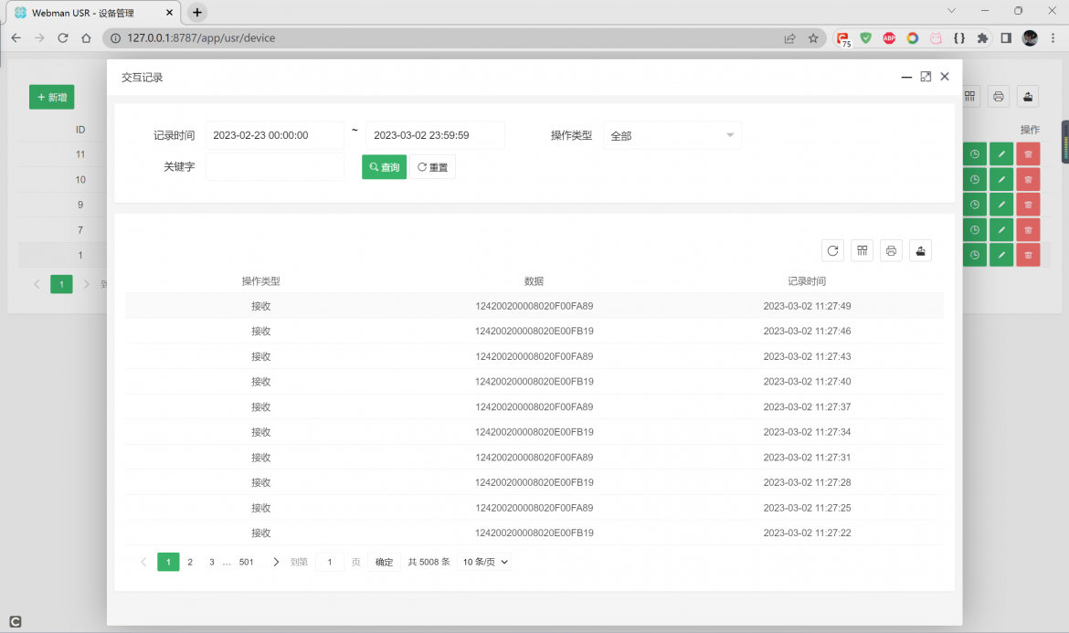Open column filter icon in dialog toolbar
Screen dimensions: 1069x633
(862, 251)
